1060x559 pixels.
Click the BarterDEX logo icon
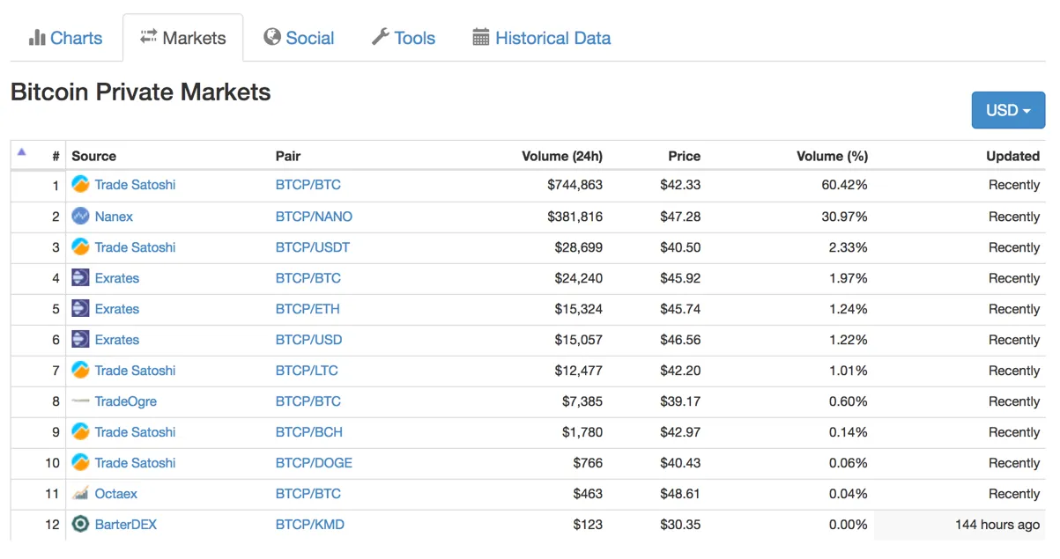80,524
